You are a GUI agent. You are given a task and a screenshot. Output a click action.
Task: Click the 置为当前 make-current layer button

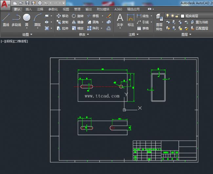click(x=199, y=22)
